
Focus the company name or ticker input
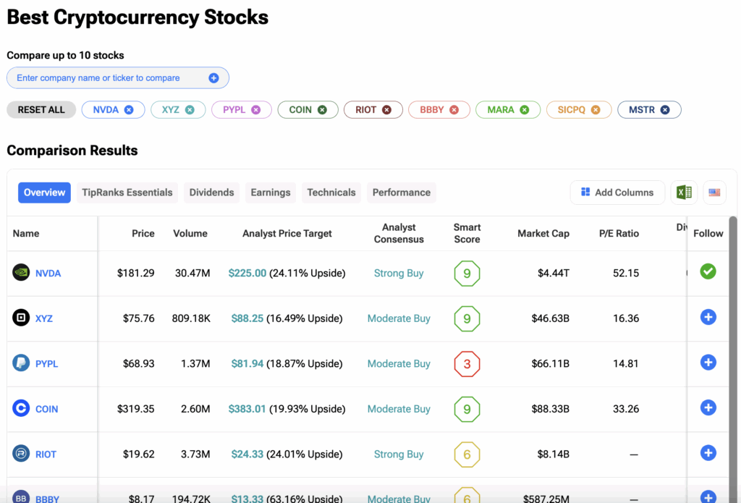[x=109, y=78]
